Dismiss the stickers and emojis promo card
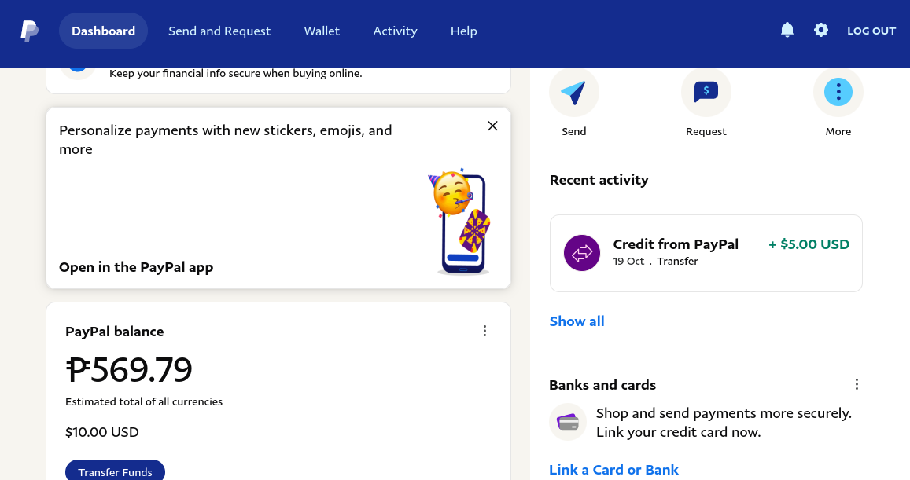Image resolution: width=910 pixels, height=480 pixels. click(492, 126)
